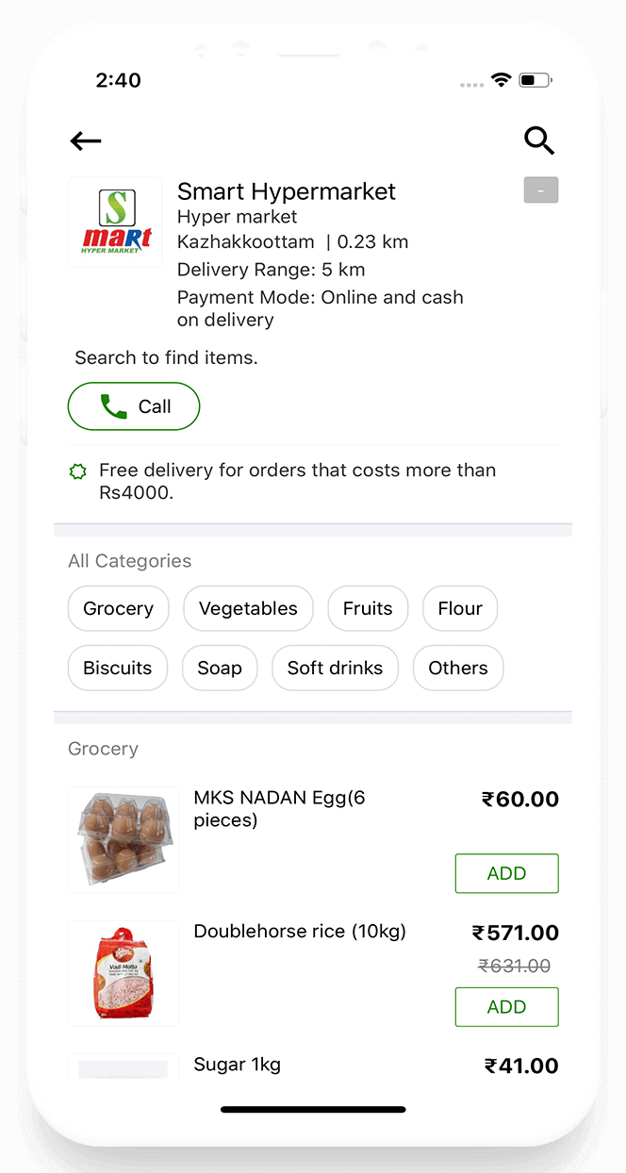Select the Vegetables category chip
This screenshot has width=626, height=1173.
pos(248,609)
